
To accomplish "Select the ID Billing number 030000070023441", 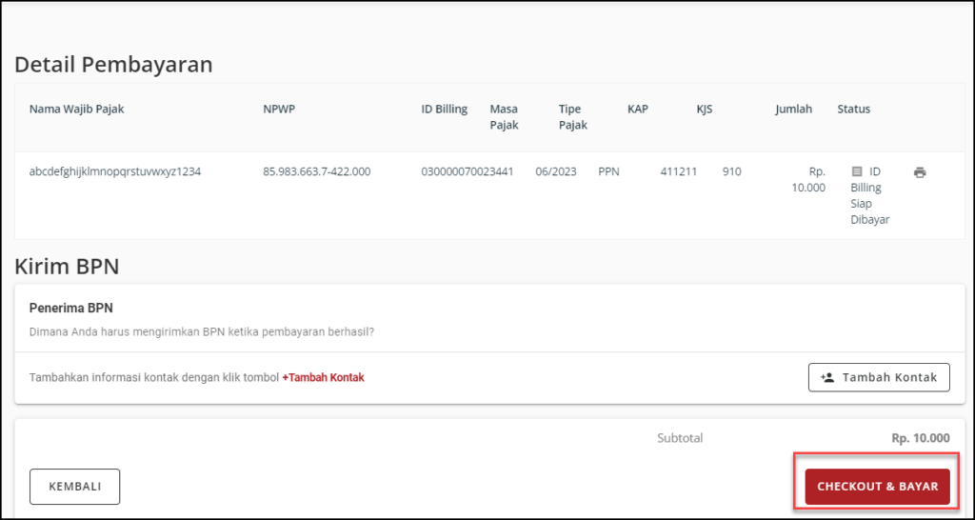I will tap(468, 171).
